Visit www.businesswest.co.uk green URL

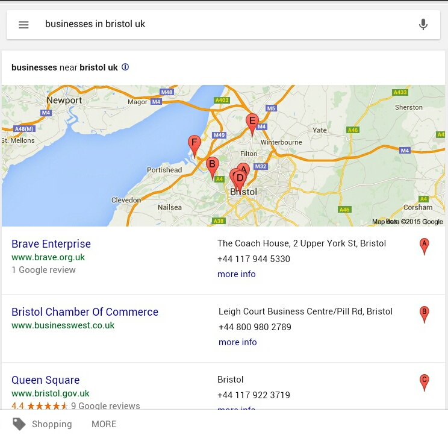tap(63, 325)
